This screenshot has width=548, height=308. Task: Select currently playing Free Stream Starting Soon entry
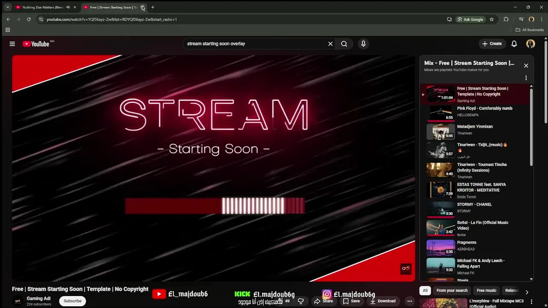pos(475,94)
